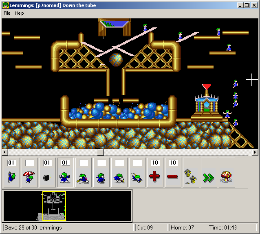Image resolution: width=260 pixels, height=234 pixels.
Task: Close the Lemmings window
Action: (x=254, y=5)
